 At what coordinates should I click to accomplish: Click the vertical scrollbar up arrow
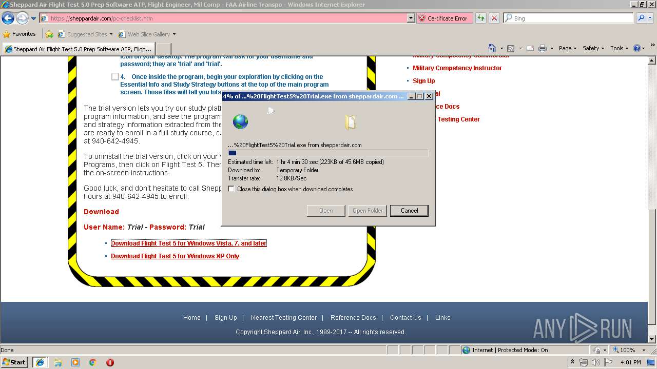652,60
